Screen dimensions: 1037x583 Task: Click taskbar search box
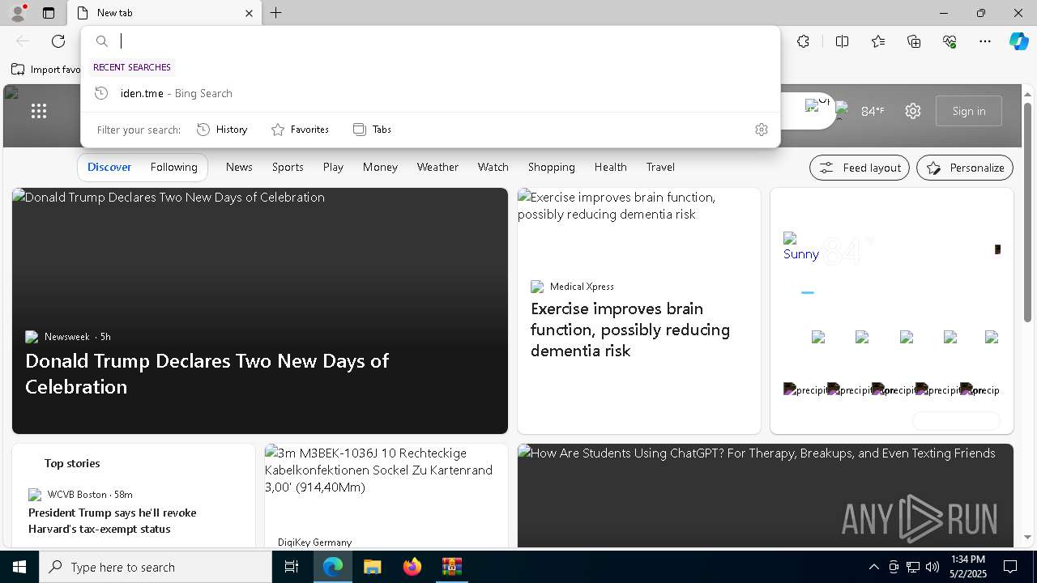click(x=156, y=567)
